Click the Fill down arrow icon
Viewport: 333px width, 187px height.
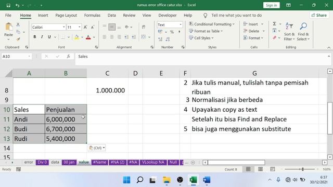tap(274, 31)
